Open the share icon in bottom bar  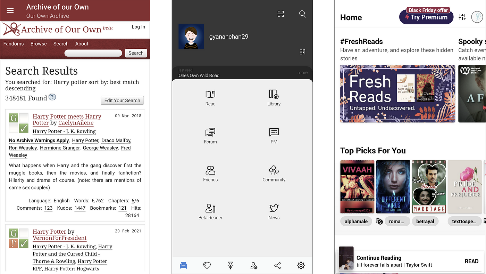277,266
